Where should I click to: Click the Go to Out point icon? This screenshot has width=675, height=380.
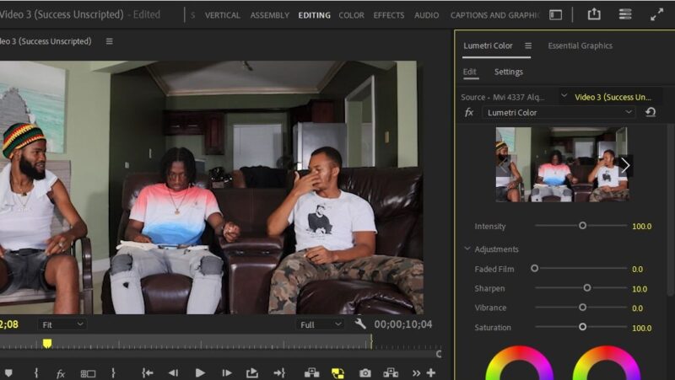point(279,372)
